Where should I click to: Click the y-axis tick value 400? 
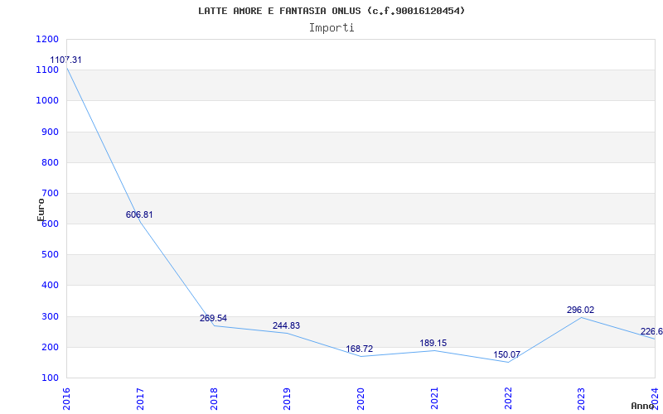[x=51, y=286]
